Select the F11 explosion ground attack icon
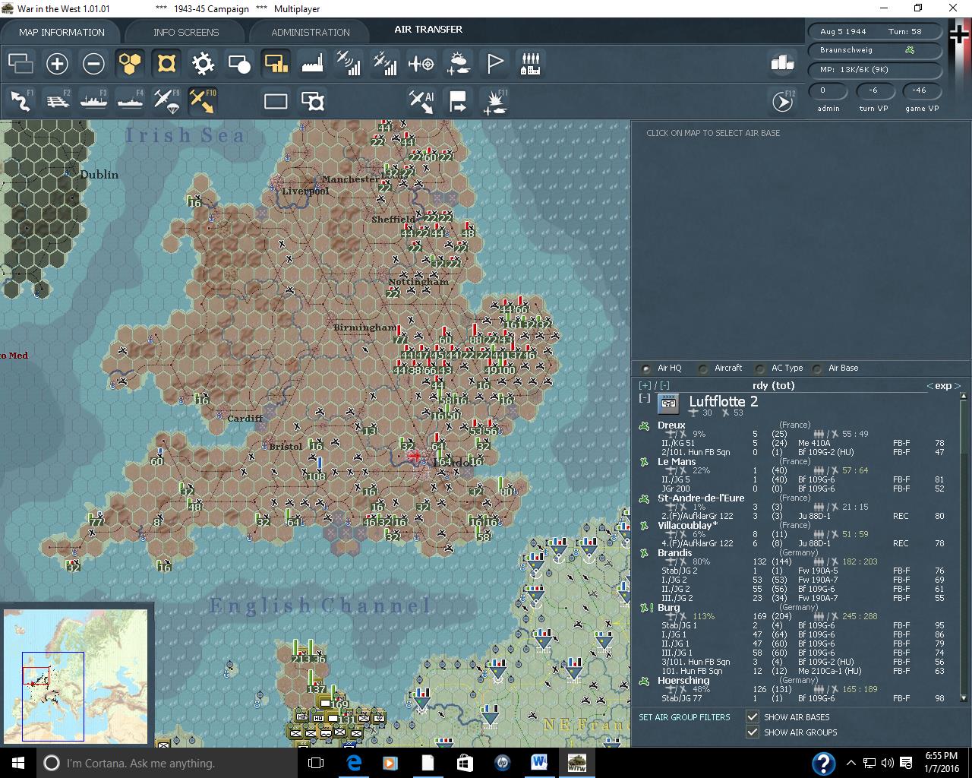 [495, 100]
